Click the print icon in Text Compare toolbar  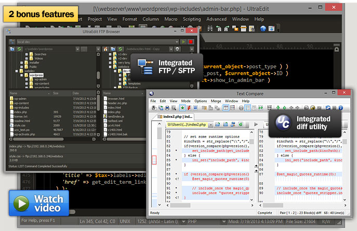click(x=168, y=107)
